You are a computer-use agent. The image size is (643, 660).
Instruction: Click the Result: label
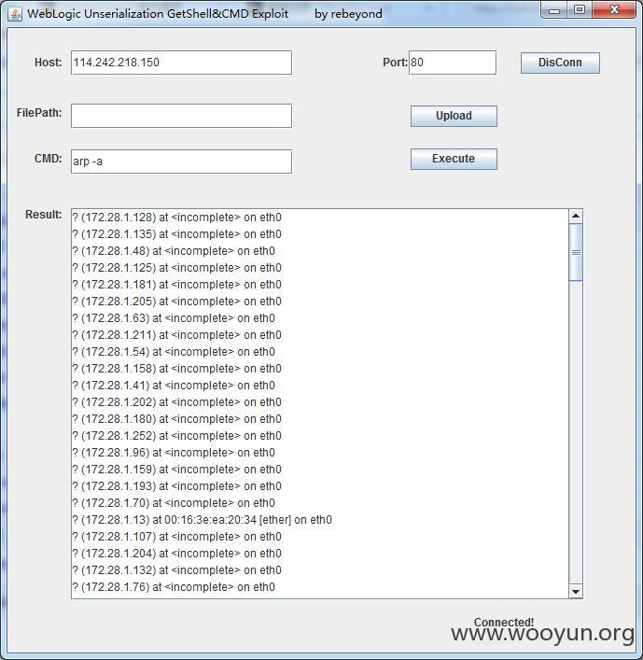click(x=43, y=215)
